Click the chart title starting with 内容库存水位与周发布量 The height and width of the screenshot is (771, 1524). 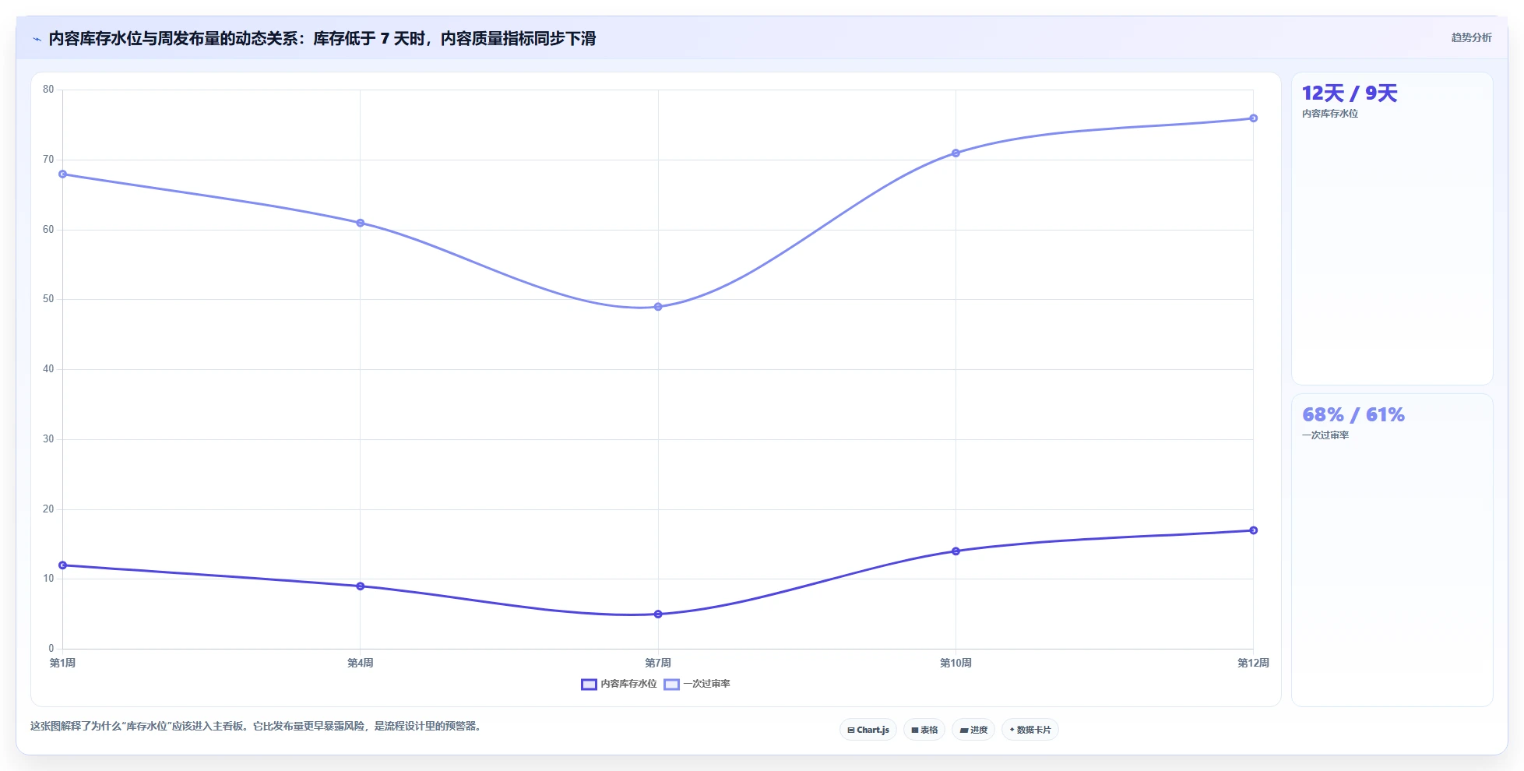(322, 39)
